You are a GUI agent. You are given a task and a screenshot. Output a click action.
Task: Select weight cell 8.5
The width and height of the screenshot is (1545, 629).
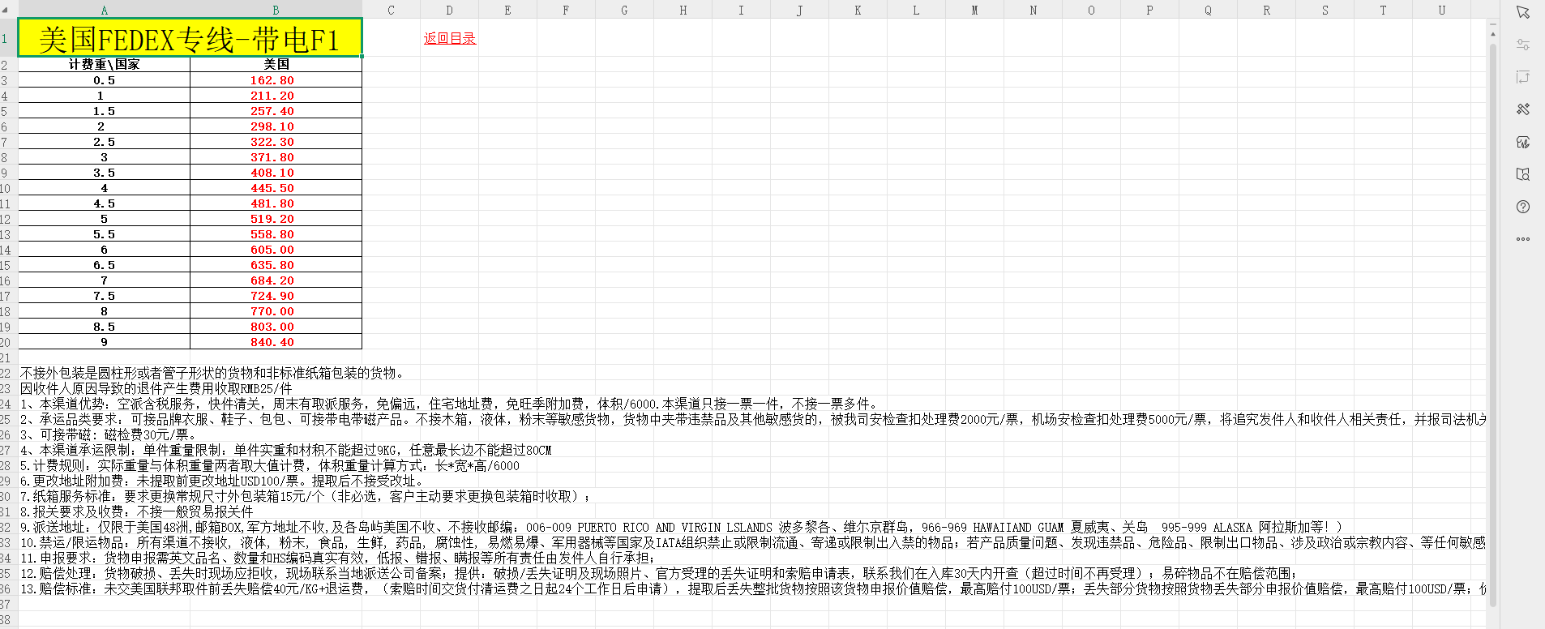[x=104, y=327]
